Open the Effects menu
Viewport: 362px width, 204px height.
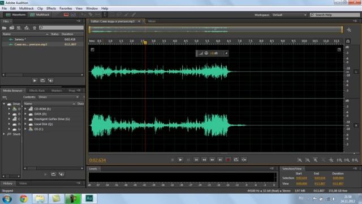click(51, 8)
